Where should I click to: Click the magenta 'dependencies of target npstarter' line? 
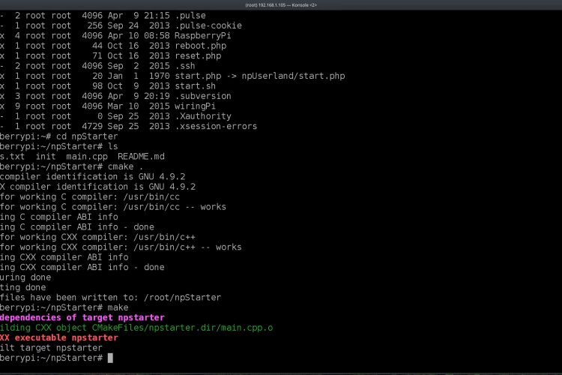[82, 317]
